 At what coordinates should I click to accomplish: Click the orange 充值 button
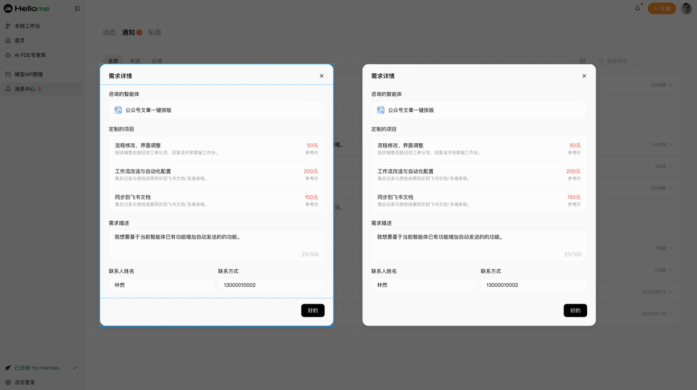662,8
